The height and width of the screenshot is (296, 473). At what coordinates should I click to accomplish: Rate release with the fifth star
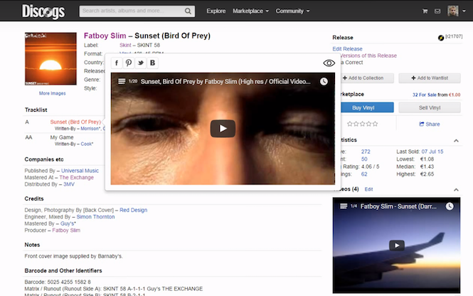tap(375, 124)
